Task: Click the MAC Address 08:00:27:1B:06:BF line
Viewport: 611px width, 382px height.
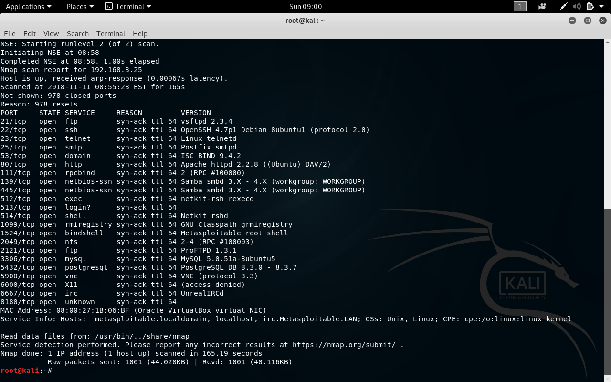Action: coord(134,310)
